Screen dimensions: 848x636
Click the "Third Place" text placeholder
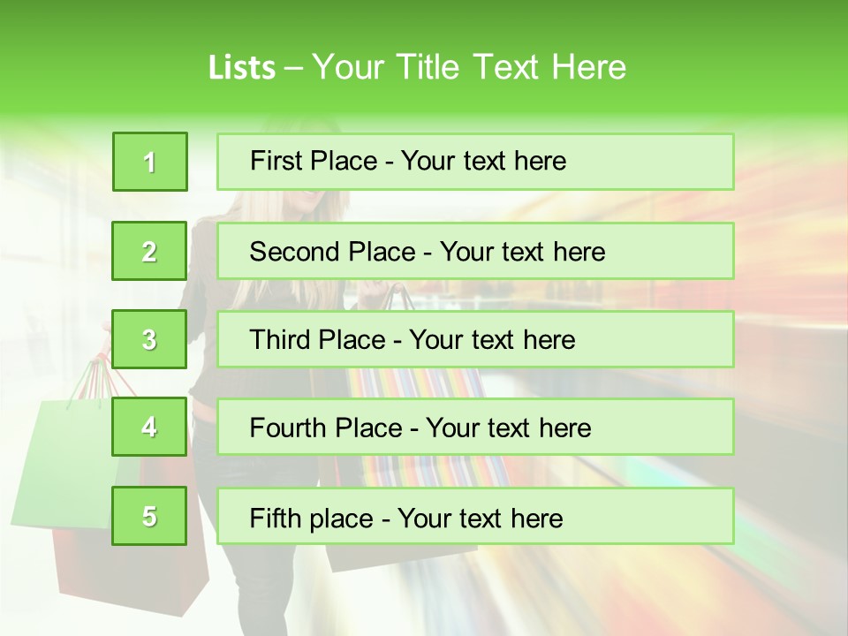click(475, 339)
